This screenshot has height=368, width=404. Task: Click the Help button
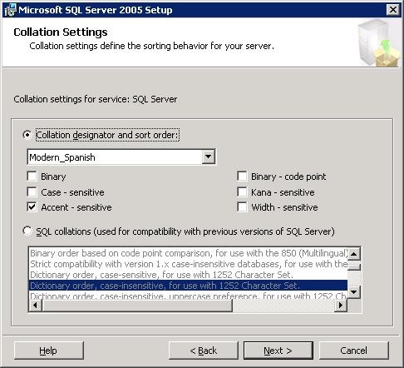(49, 351)
